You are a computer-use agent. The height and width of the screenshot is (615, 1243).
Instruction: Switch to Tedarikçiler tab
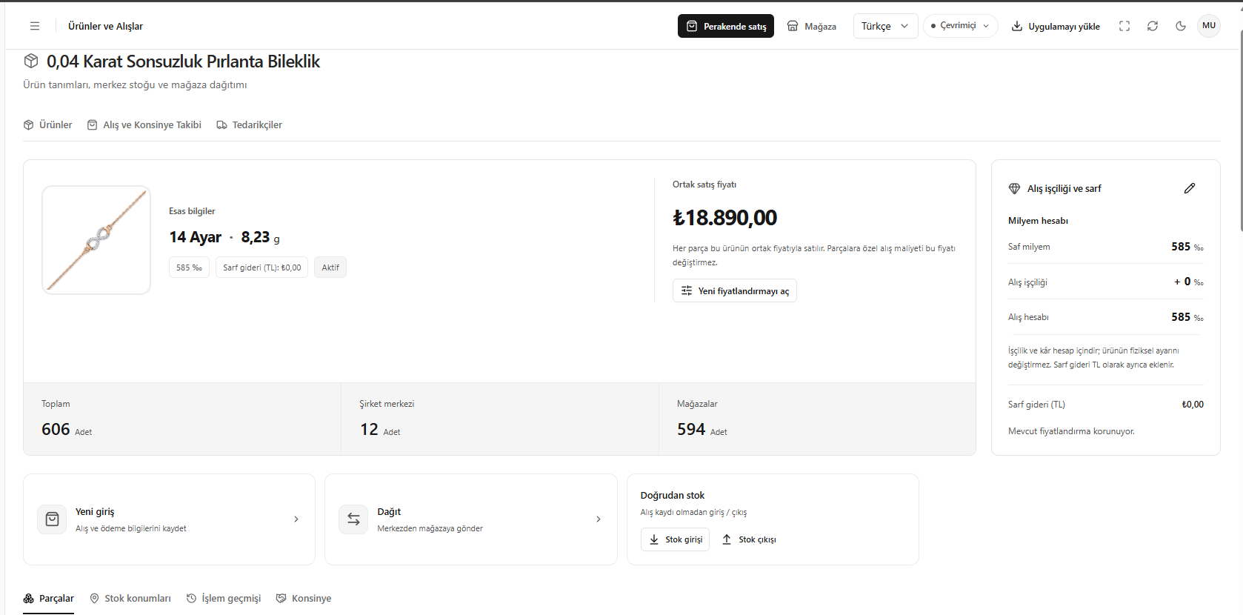coord(250,125)
